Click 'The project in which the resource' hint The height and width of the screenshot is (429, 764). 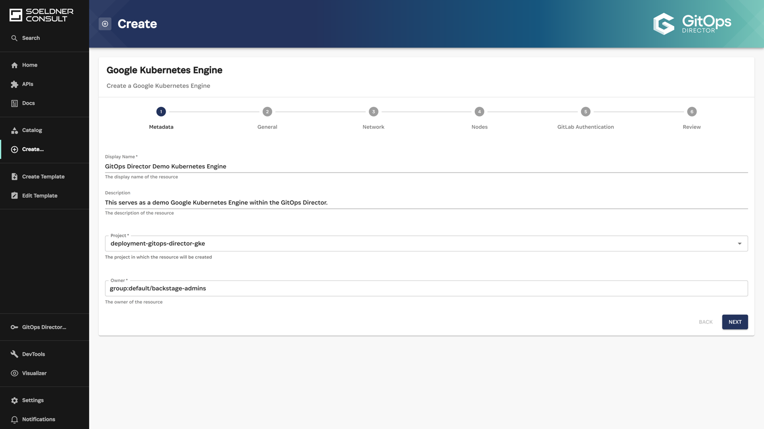click(159, 257)
